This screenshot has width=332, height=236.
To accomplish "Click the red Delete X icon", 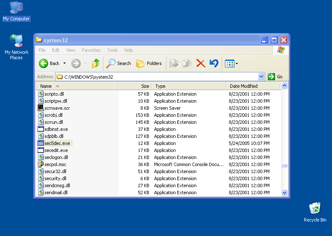I will click(x=201, y=63).
